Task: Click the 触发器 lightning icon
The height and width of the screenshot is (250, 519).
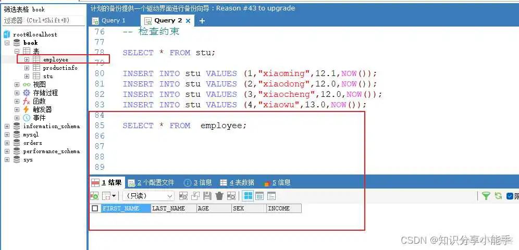Action: (x=27, y=109)
